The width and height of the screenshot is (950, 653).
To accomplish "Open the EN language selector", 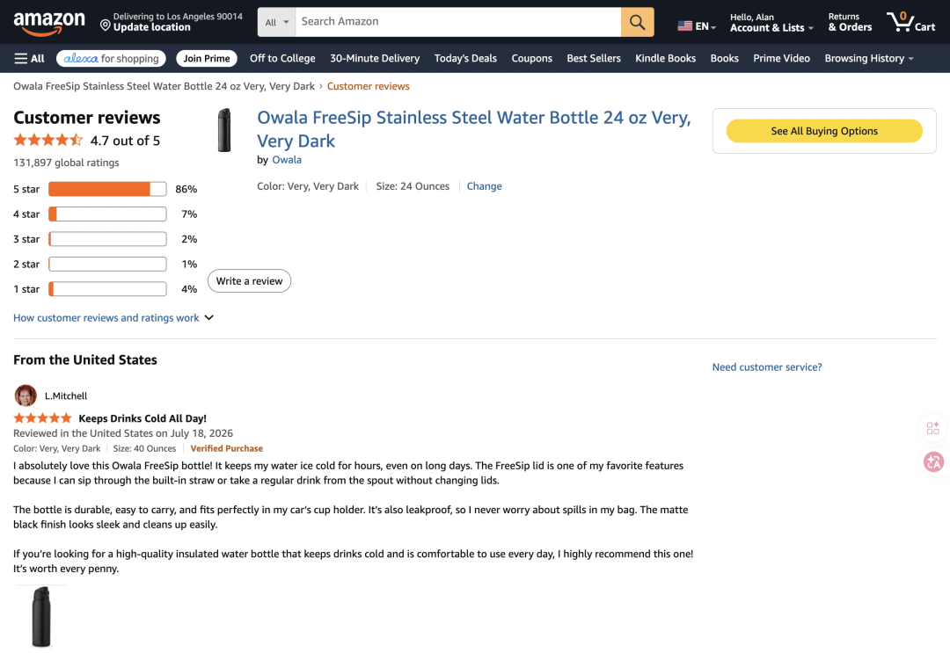I will click(x=696, y=26).
